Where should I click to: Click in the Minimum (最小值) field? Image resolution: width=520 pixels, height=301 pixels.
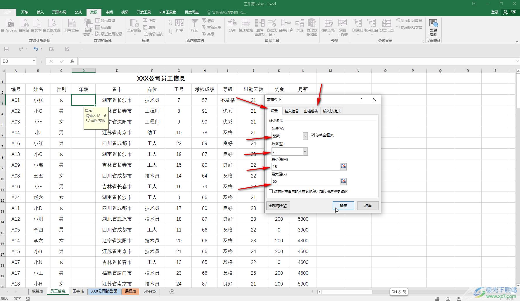pyautogui.click(x=306, y=166)
